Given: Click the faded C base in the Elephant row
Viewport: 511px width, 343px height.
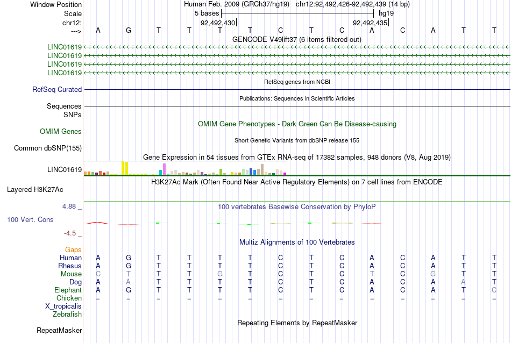Looking at the screenshot, I should [x=494, y=290].
